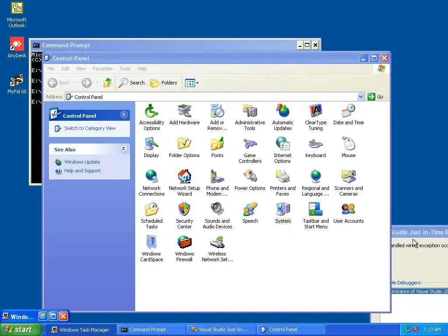
Task: Click Switch to Category View link
Action: [90, 128]
